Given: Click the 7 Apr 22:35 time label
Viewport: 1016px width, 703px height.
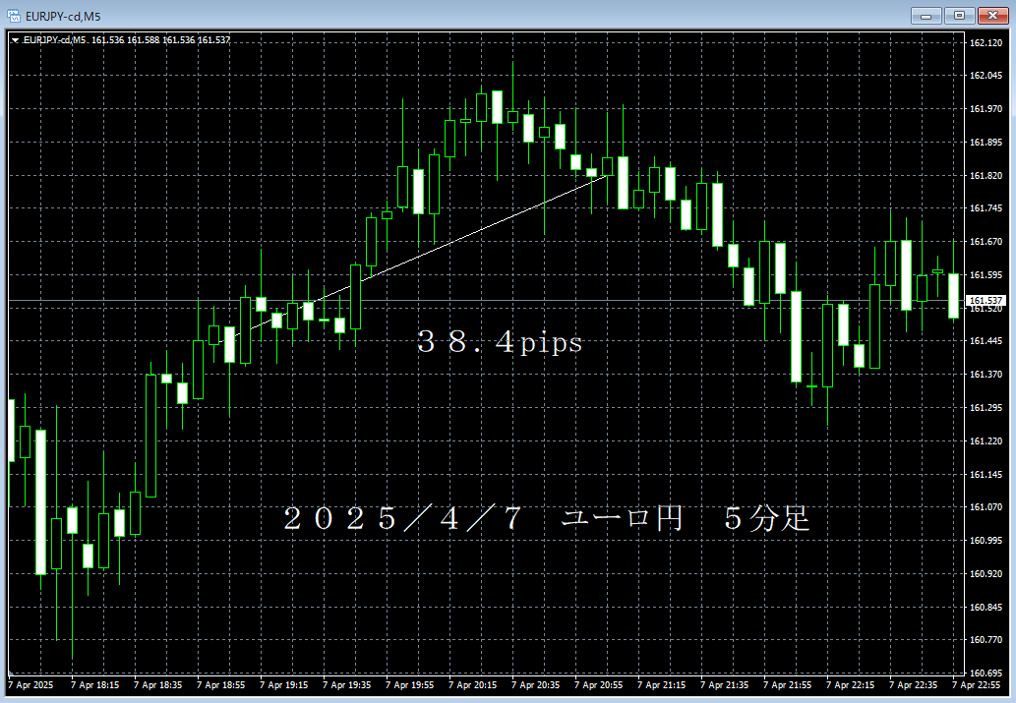Looking at the screenshot, I should [913, 685].
